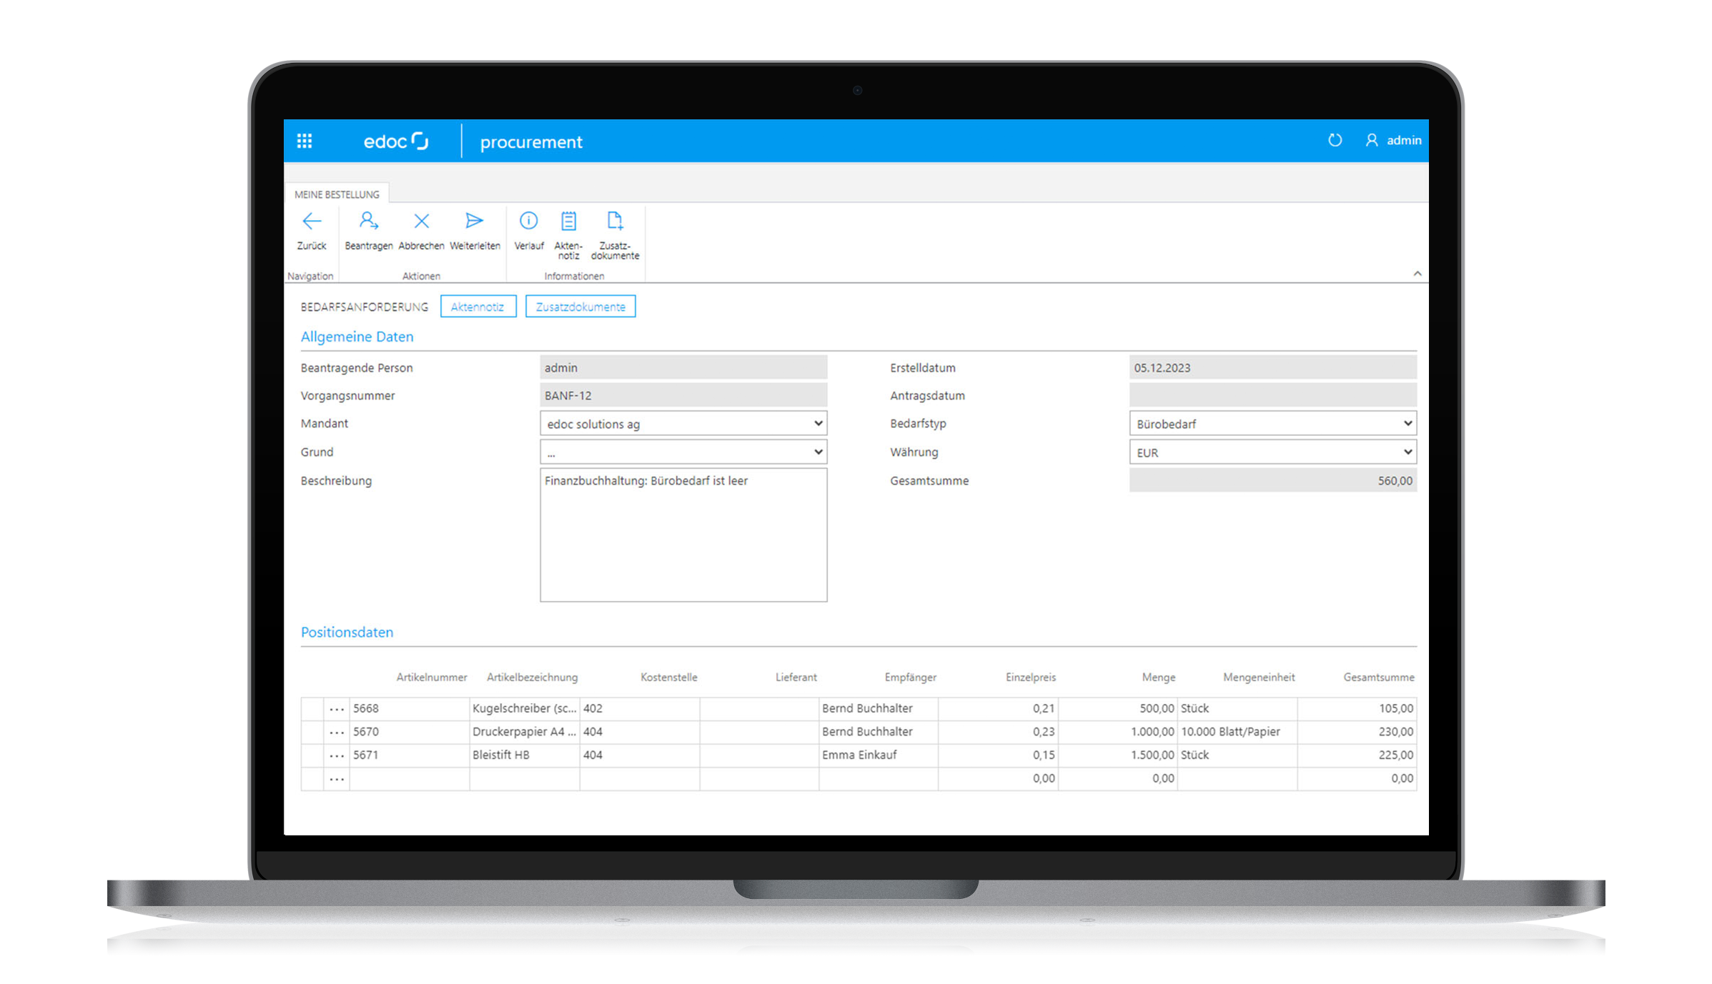Screen dimensions: 1712x984
Task: Click the Gesamtsumme column header
Action: coord(1378,677)
